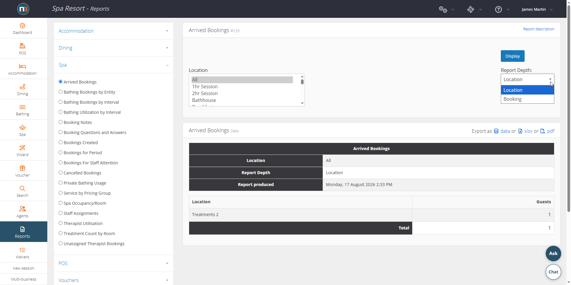This screenshot has width=571, height=285.
Task: Select Bathing Bookings by Entity report
Action: pyautogui.click(x=60, y=92)
